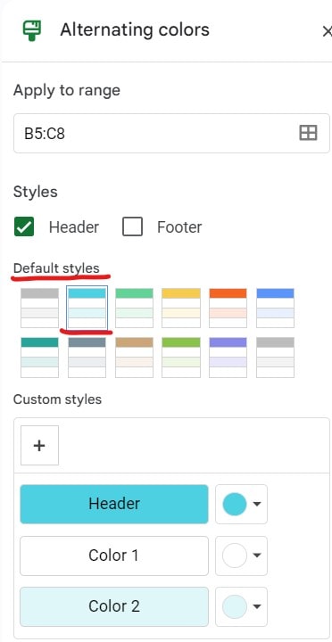Open the select data range grid icon

[x=308, y=133]
